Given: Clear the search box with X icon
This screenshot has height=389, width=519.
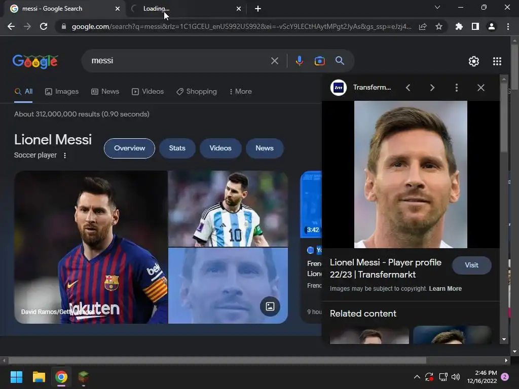Looking at the screenshot, I should 275,61.
